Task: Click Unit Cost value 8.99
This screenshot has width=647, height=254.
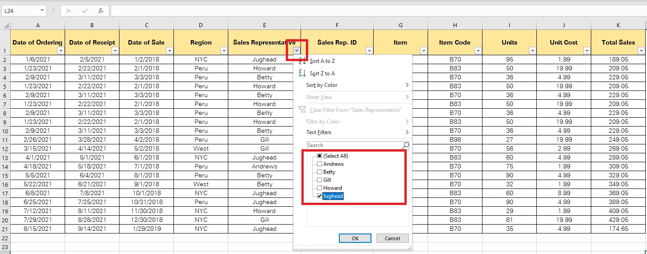Action: [x=564, y=193]
